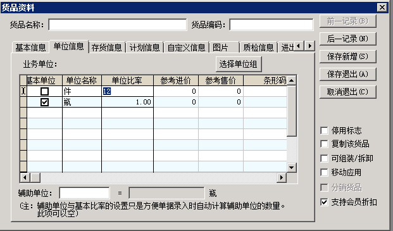
Task: Switch to the 基本信息 tab
Action: 30,47
